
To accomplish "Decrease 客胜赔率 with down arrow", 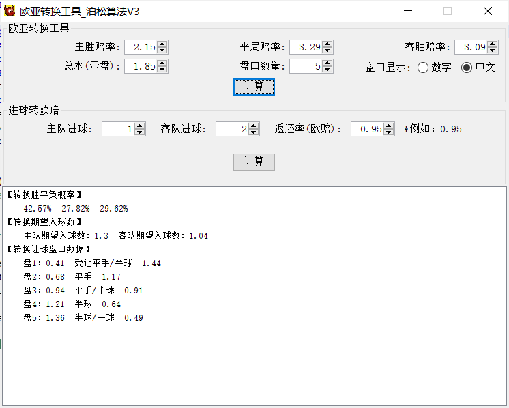I will (493, 50).
